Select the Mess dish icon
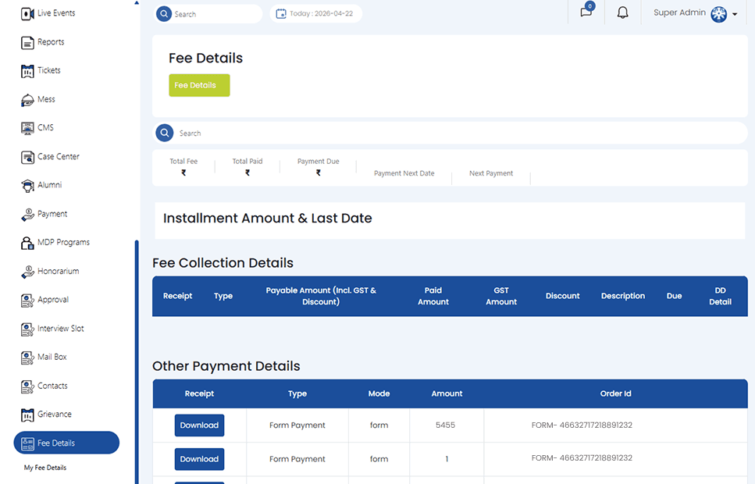This screenshot has width=755, height=484. [x=27, y=100]
